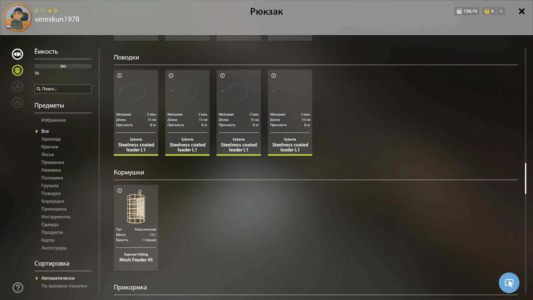Select the green backpack sidebar icon

17,70
